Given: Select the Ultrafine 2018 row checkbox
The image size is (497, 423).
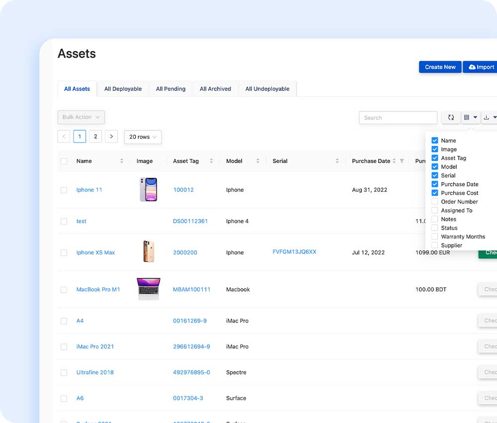Looking at the screenshot, I should [64, 373].
